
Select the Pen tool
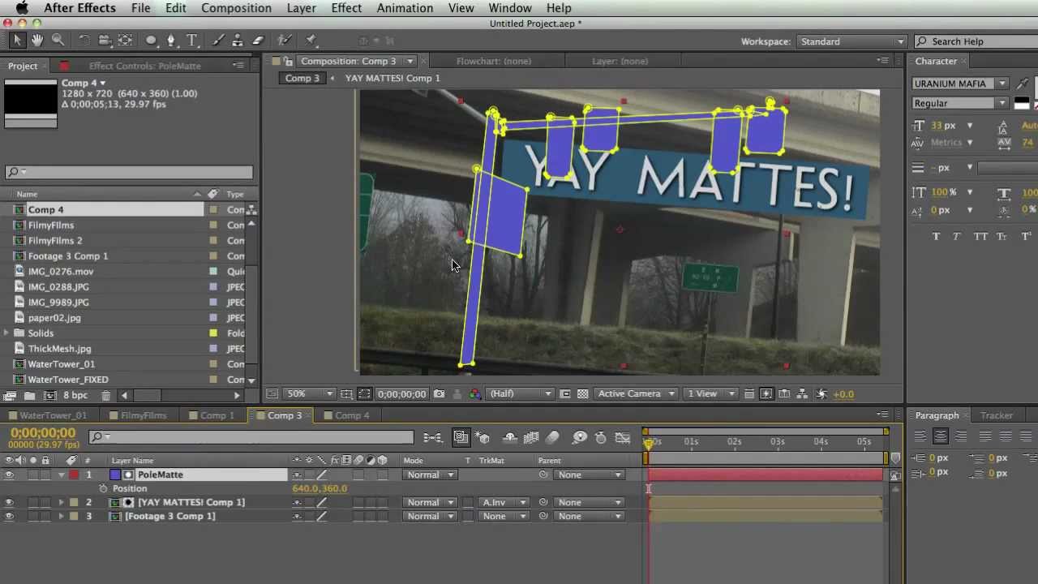tap(171, 41)
